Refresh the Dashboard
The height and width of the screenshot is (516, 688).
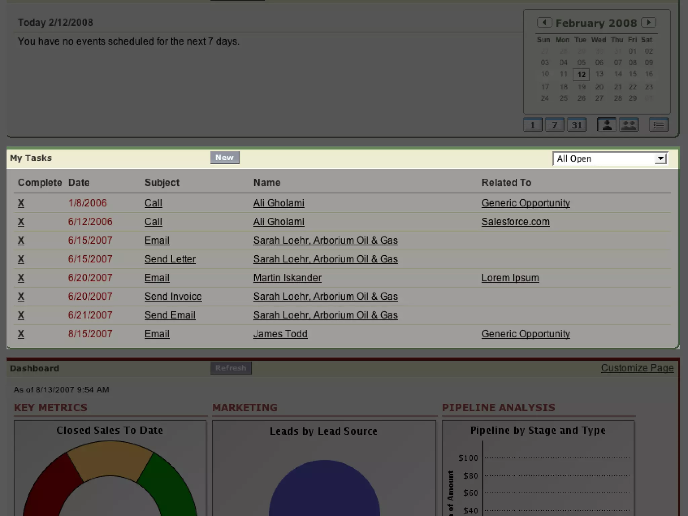231,368
